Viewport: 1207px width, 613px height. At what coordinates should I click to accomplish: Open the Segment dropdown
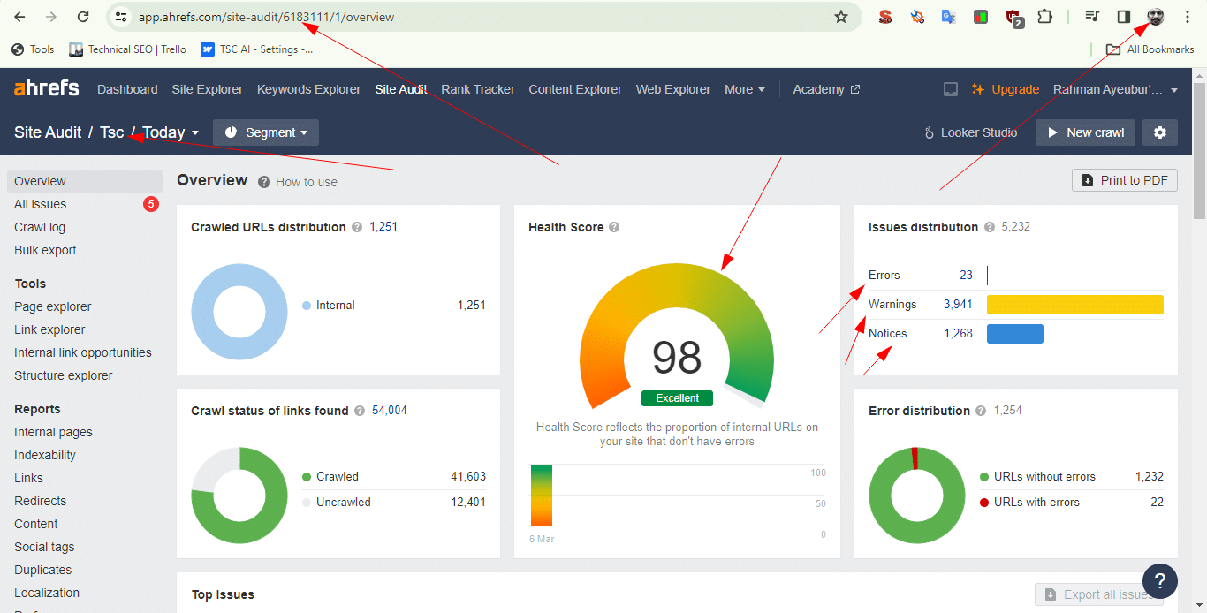pyautogui.click(x=266, y=132)
